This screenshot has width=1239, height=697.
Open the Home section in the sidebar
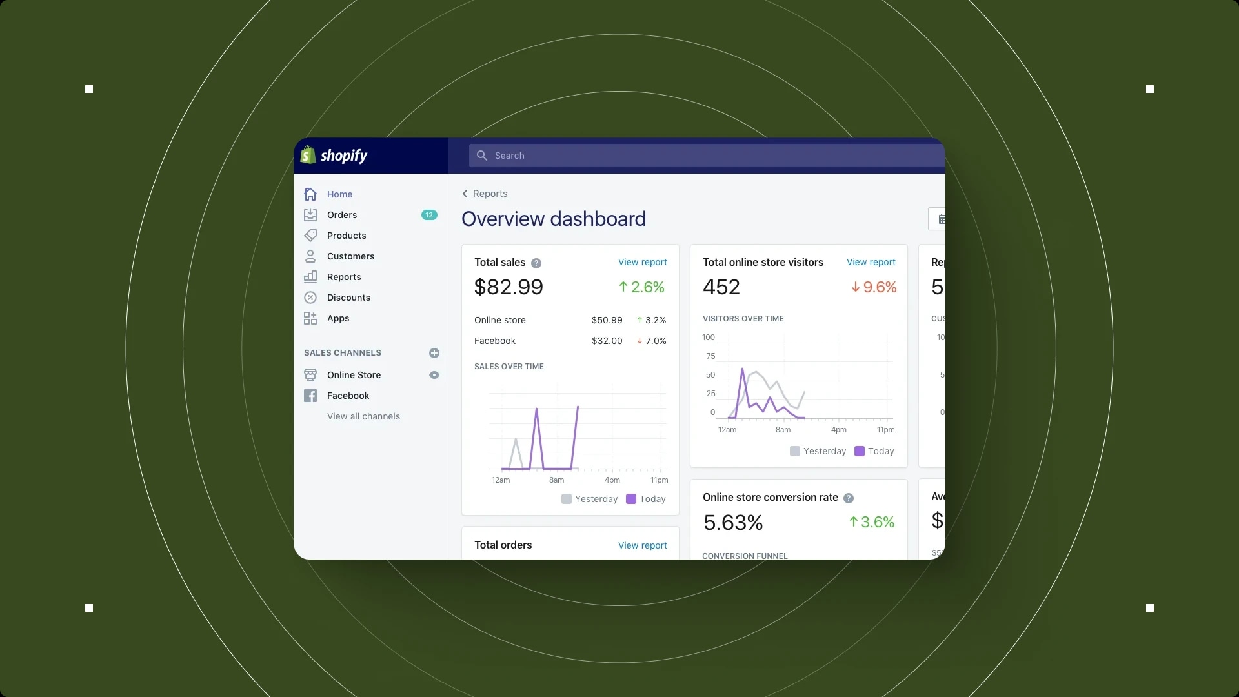pos(310,194)
